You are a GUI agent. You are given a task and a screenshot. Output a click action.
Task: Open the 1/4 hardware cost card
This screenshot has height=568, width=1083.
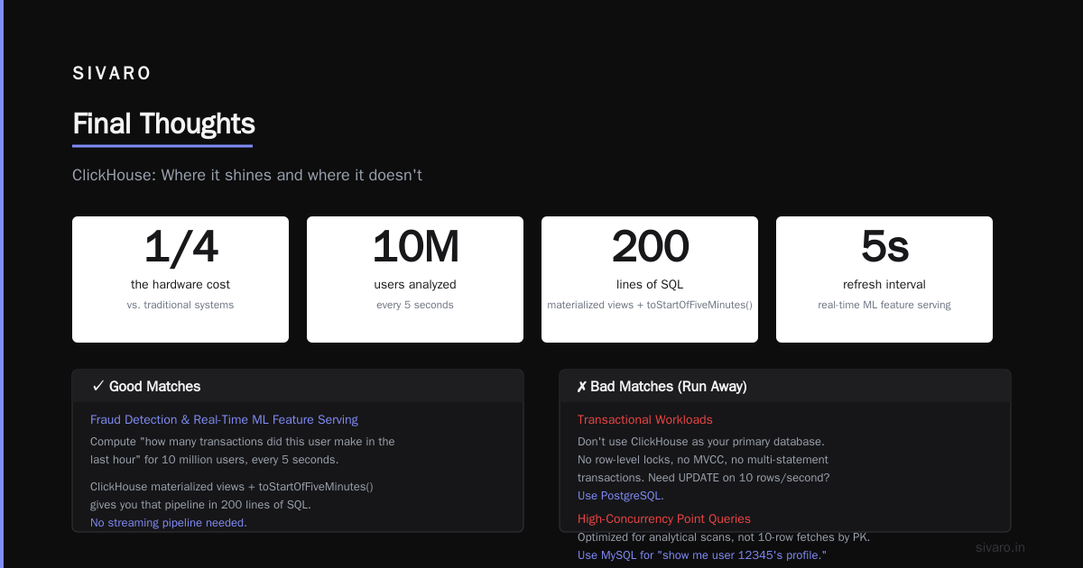pyautogui.click(x=180, y=279)
